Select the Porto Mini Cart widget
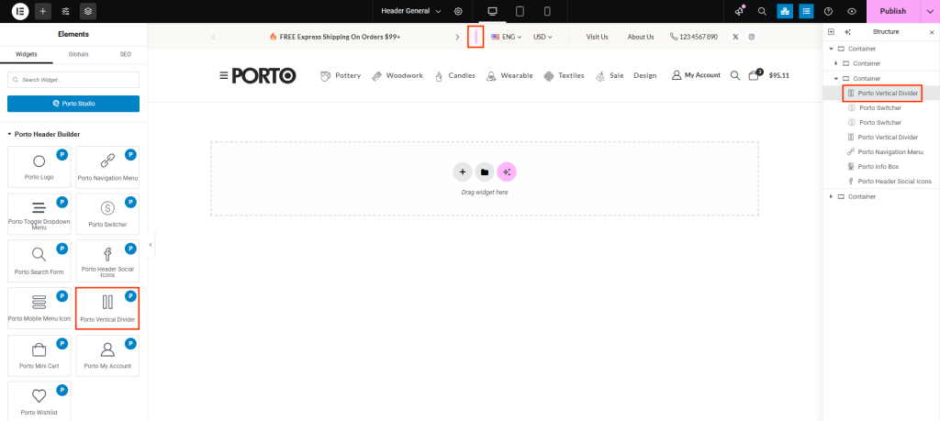This screenshot has height=421, width=940. pyautogui.click(x=39, y=355)
